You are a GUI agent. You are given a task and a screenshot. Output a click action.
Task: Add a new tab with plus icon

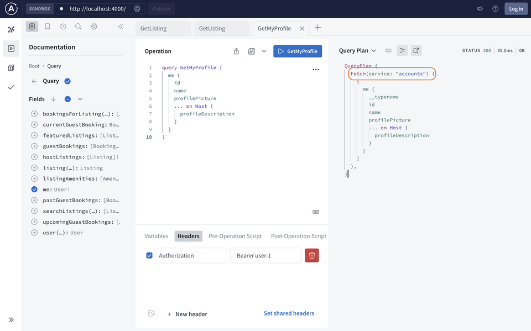(x=317, y=28)
